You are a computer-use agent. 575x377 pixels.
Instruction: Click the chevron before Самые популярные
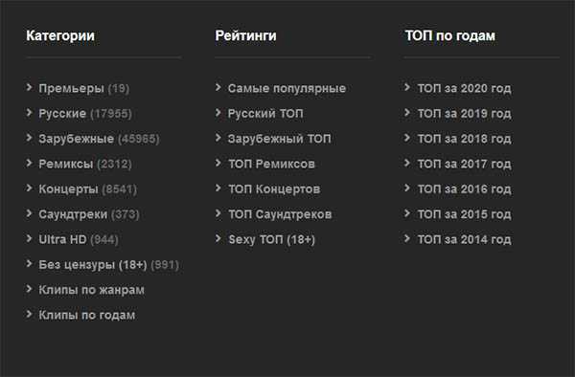[x=218, y=87]
